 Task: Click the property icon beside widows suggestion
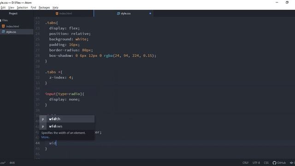[43, 126]
